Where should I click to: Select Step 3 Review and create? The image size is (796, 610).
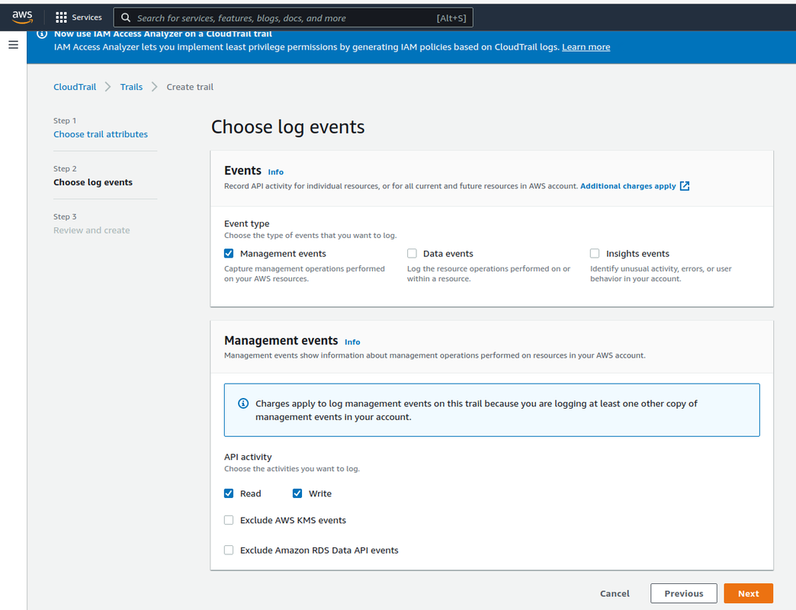click(x=91, y=230)
